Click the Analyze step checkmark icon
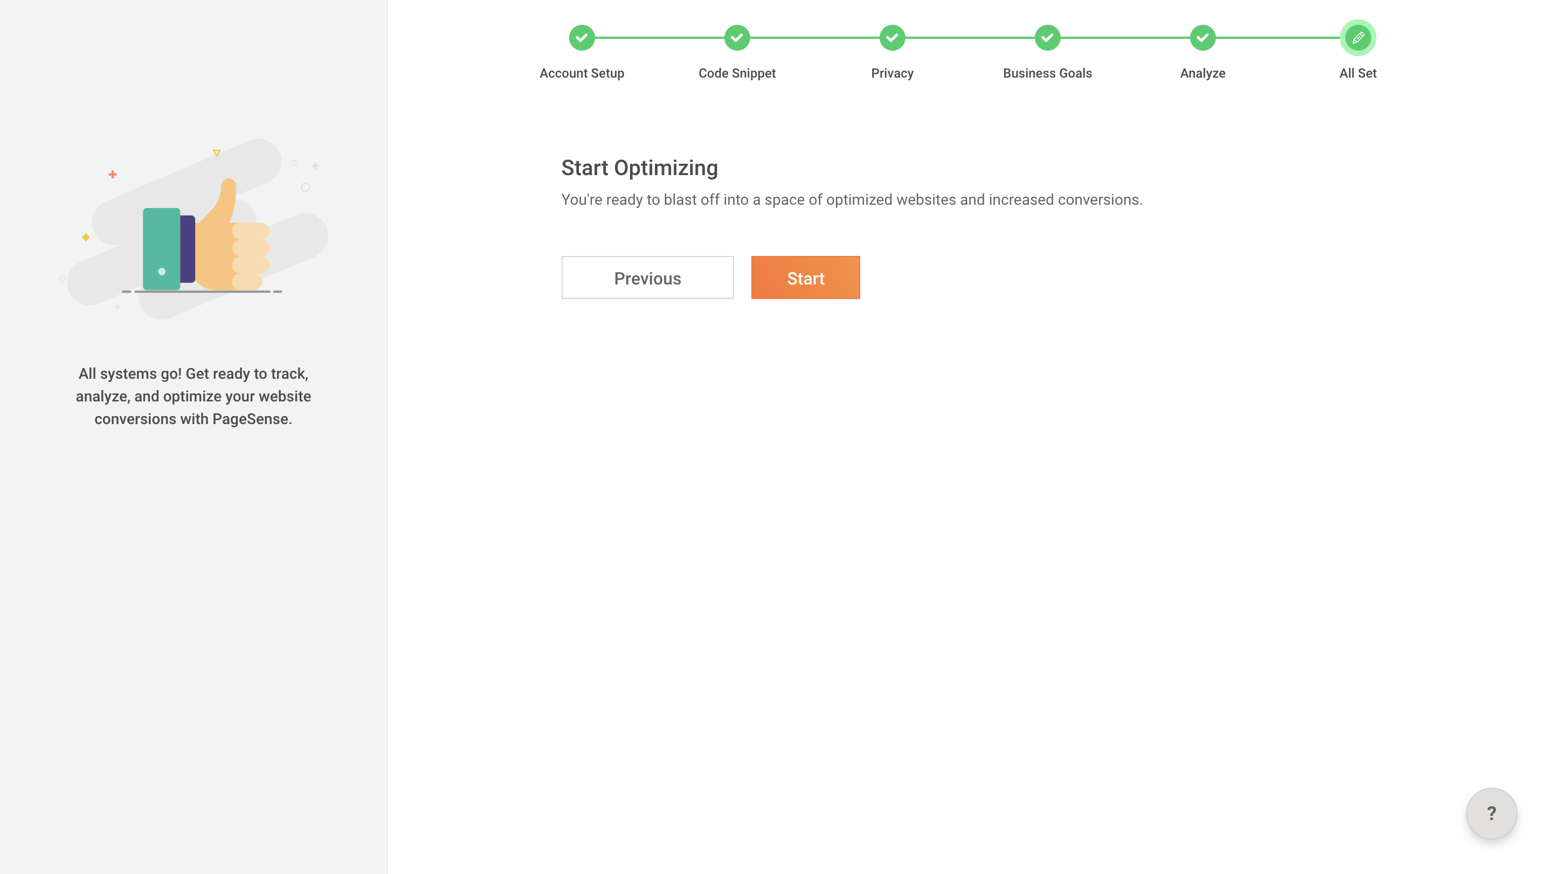1549x874 pixels. pyautogui.click(x=1202, y=37)
